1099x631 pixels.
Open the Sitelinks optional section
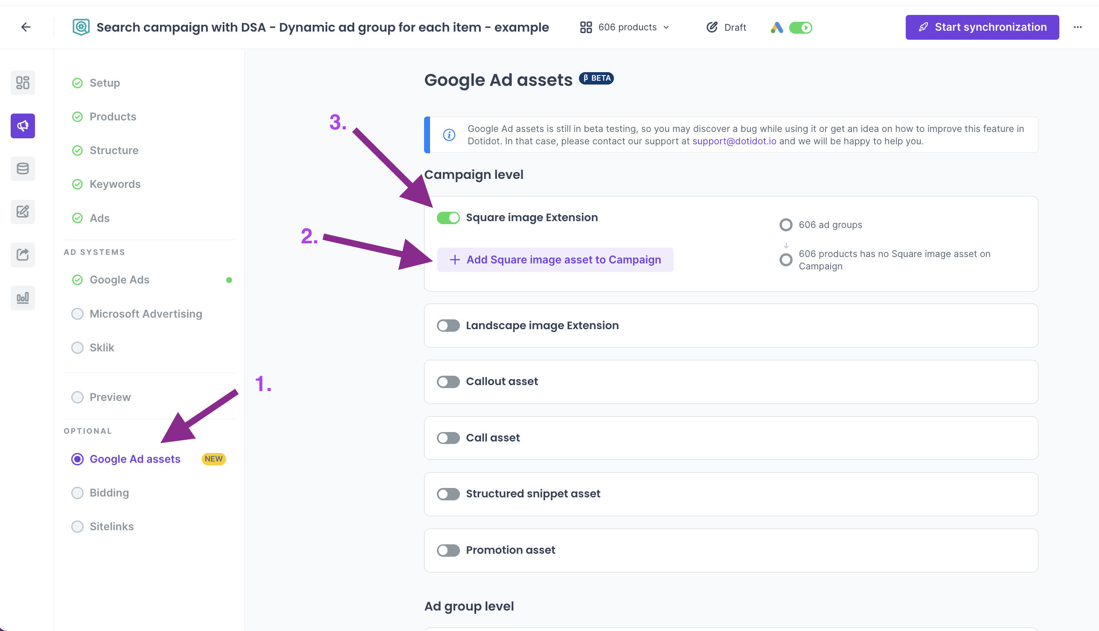111,526
